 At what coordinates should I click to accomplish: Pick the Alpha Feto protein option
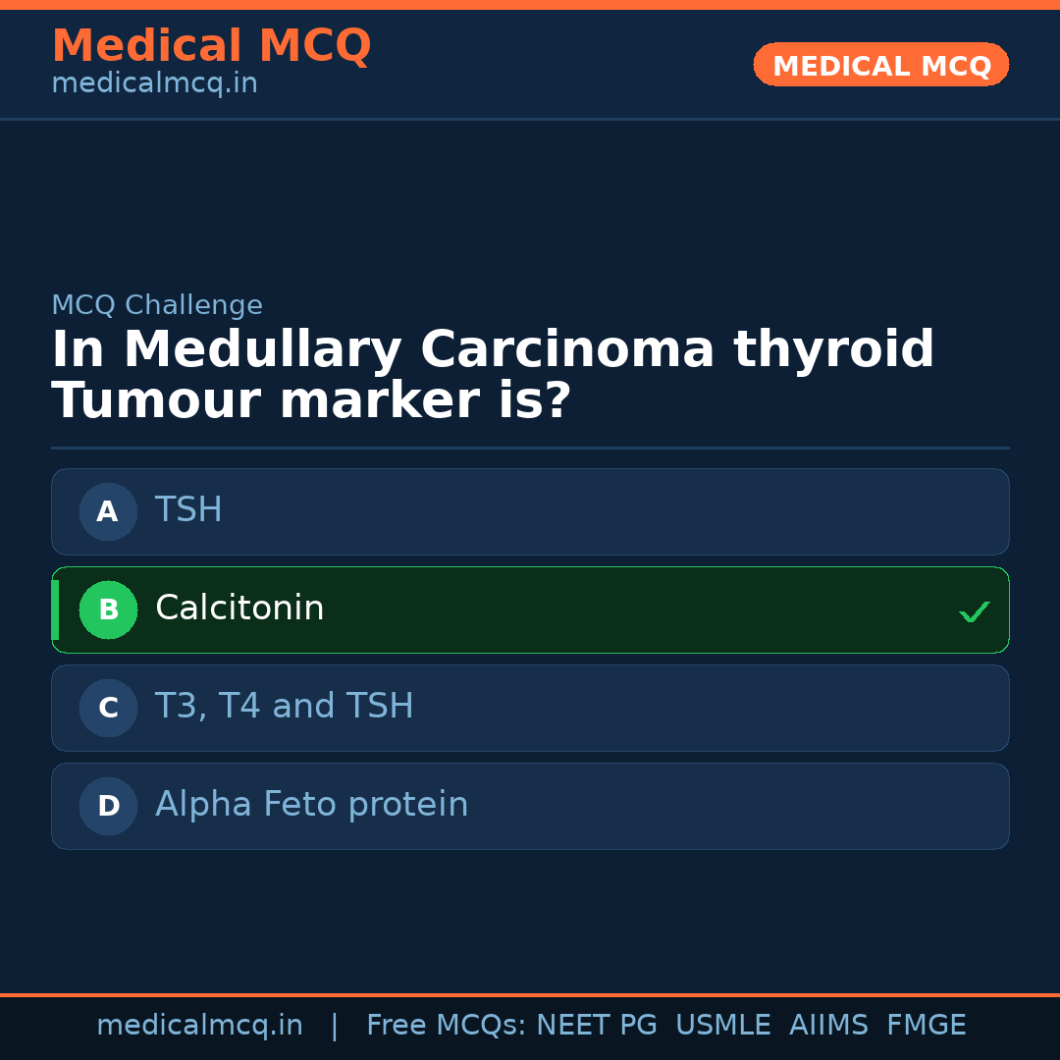[x=530, y=806]
